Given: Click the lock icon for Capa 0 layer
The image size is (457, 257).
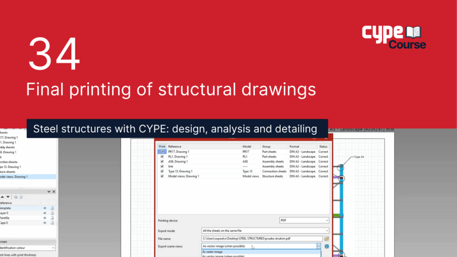Looking at the screenshot, I should (52, 223).
